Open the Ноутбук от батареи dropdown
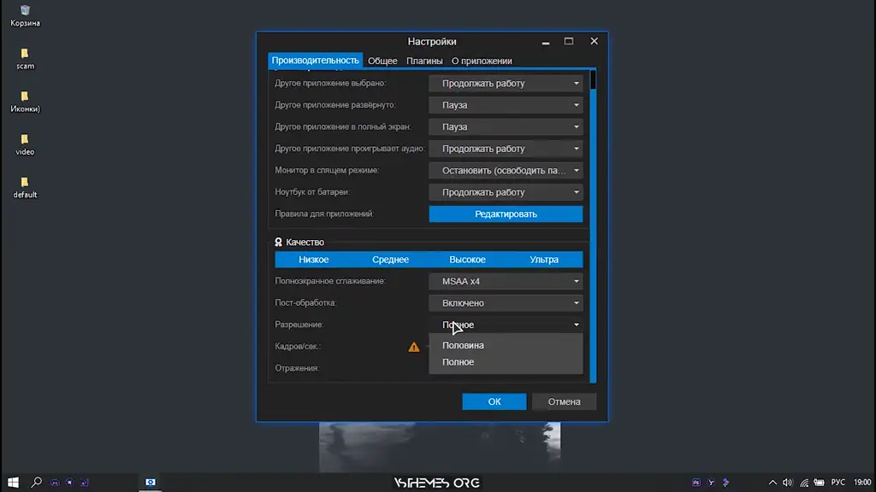The height and width of the screenshot is (492, 876). click(506, 192)
